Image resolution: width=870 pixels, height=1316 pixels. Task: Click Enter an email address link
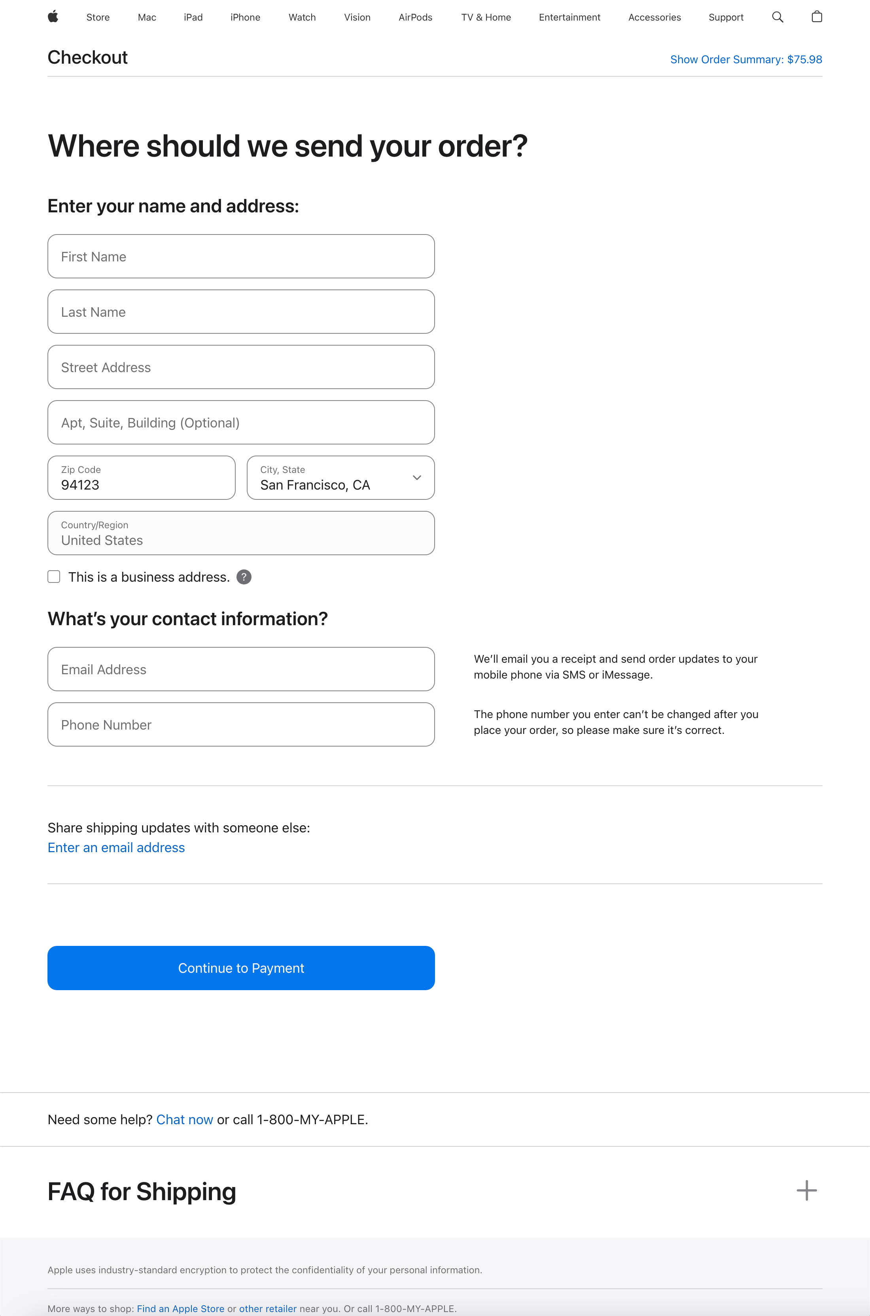pyautogui.click(x=116, y=848)
